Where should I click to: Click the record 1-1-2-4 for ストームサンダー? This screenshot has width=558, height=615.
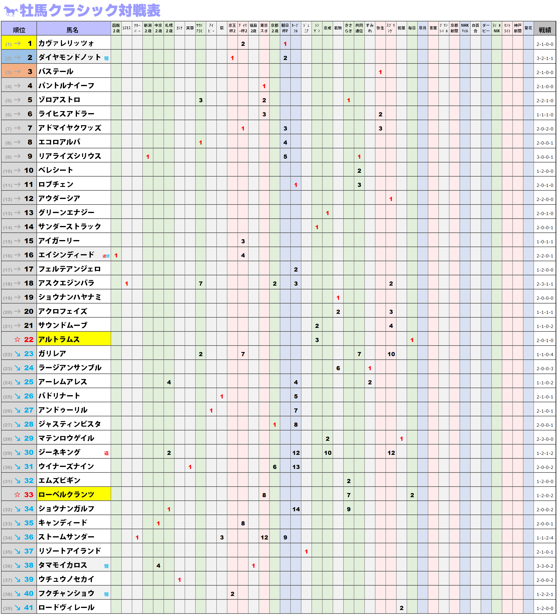[545, 538]
